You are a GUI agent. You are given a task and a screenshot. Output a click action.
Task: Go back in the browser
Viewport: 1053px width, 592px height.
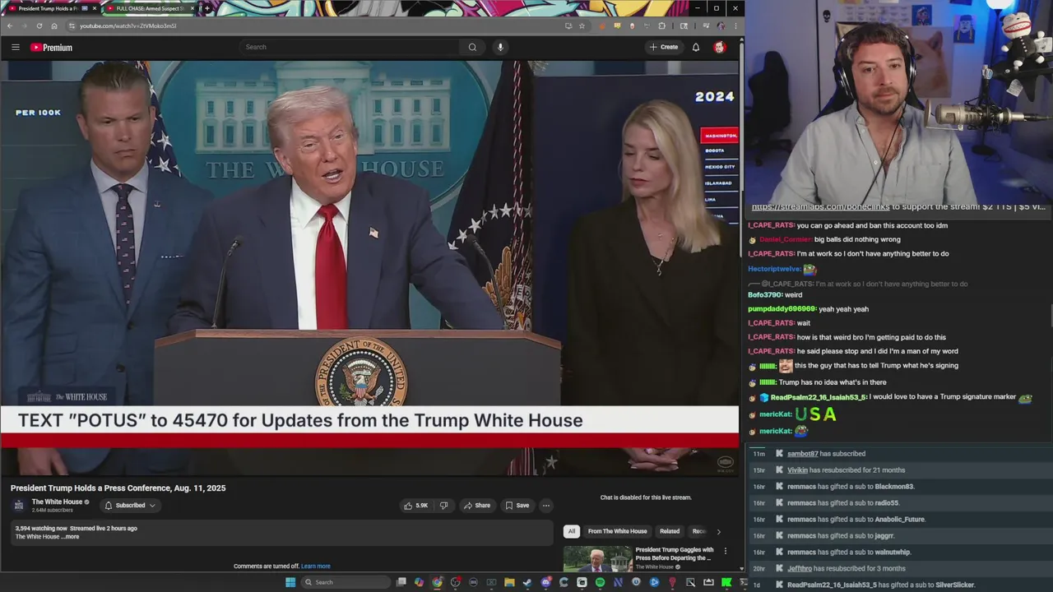[x=10, y=25]
